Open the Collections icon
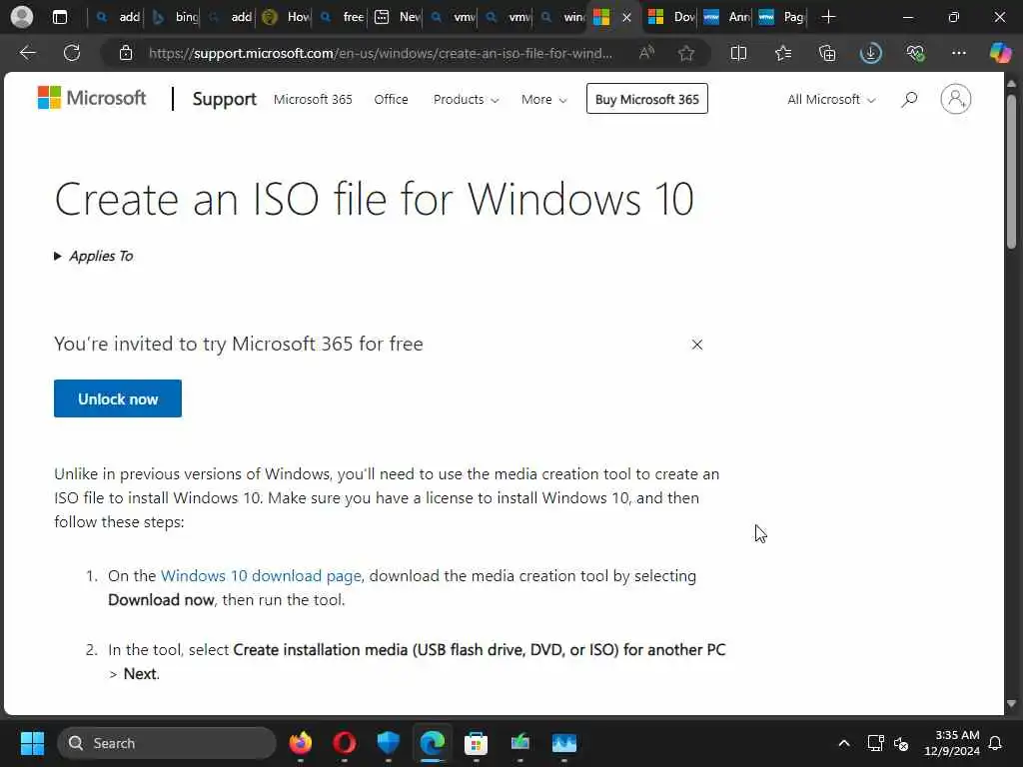The height and width of the screenshot is (767, 1023). (x=827, y=53)
